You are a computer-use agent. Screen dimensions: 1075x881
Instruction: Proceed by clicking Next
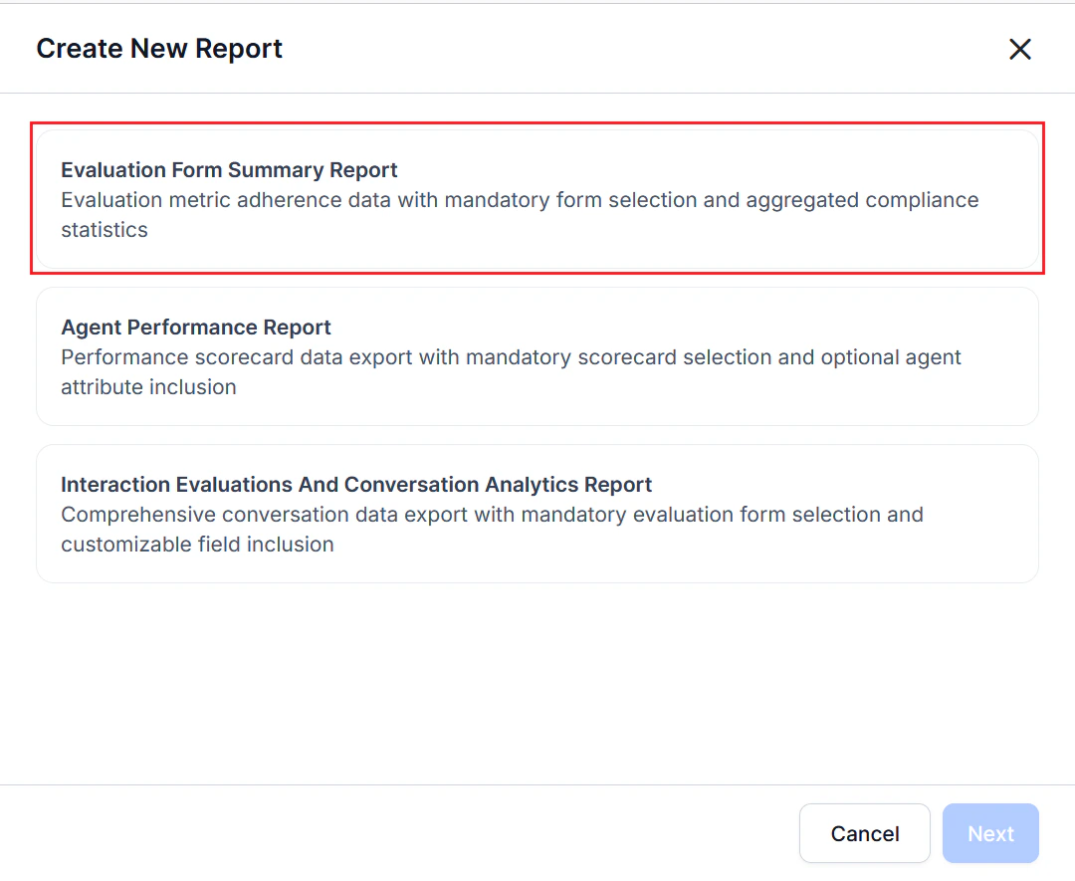(990, 833)
